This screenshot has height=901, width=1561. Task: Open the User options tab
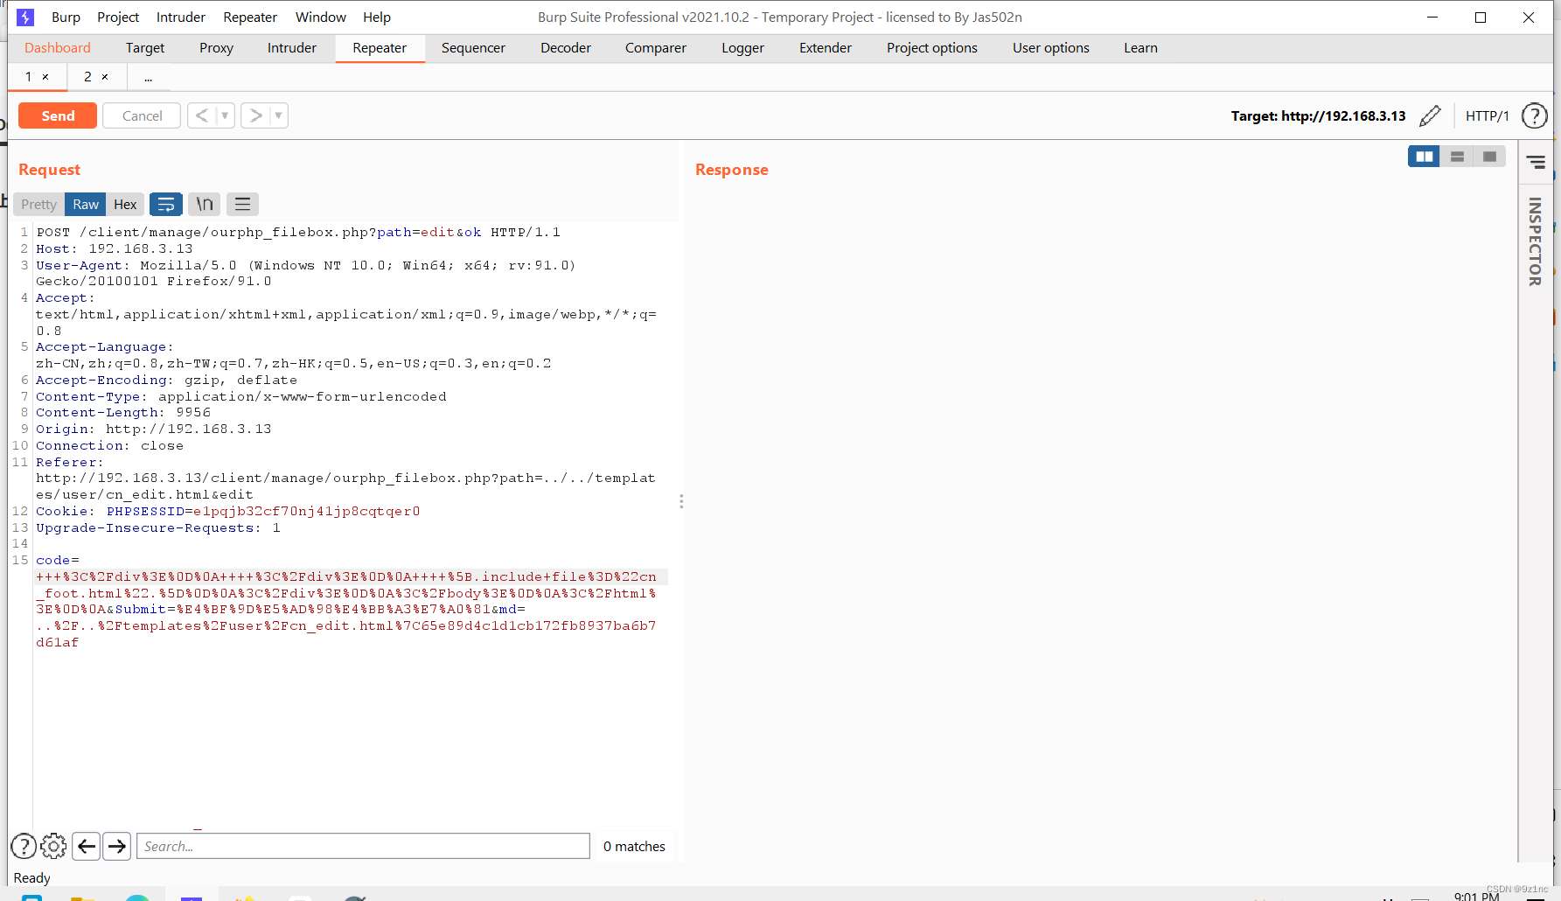click(x=1051, y=48)
